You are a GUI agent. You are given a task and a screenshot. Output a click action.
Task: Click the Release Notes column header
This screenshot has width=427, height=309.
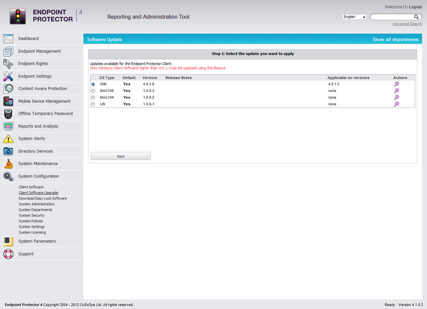[x=178, y=78]
